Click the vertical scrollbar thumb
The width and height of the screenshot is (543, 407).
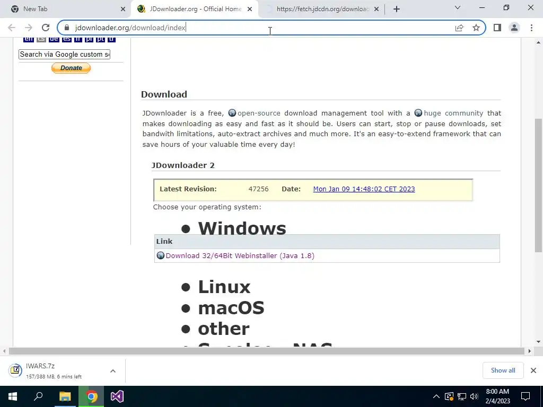click(x=538, y=185)
